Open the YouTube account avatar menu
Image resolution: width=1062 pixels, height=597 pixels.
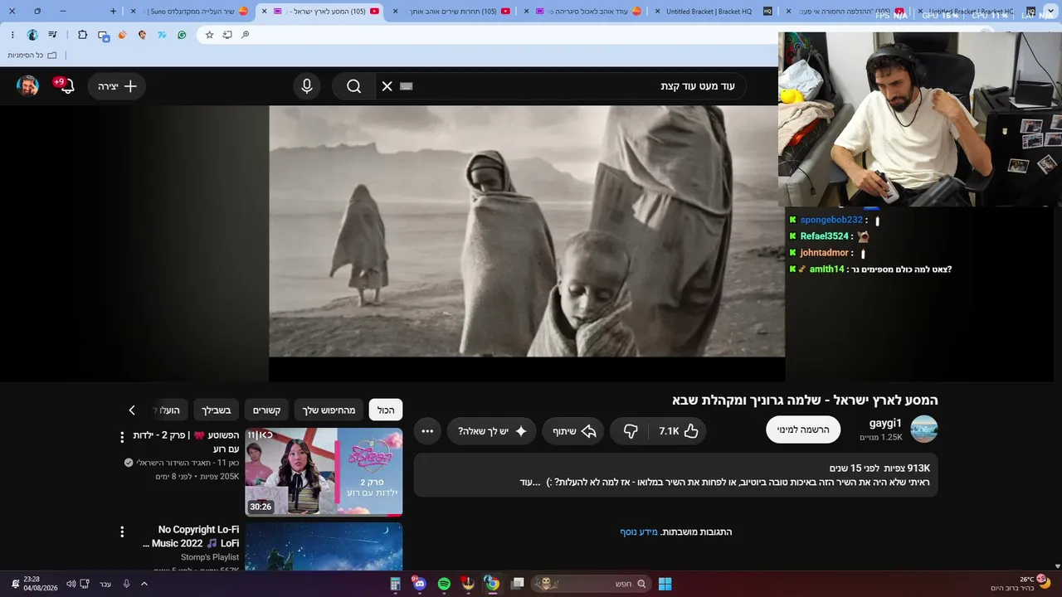tap(27, 86)
